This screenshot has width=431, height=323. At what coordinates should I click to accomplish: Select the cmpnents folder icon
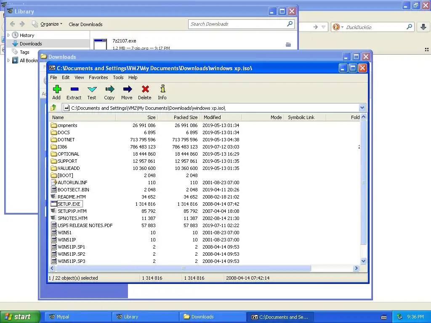53,125
